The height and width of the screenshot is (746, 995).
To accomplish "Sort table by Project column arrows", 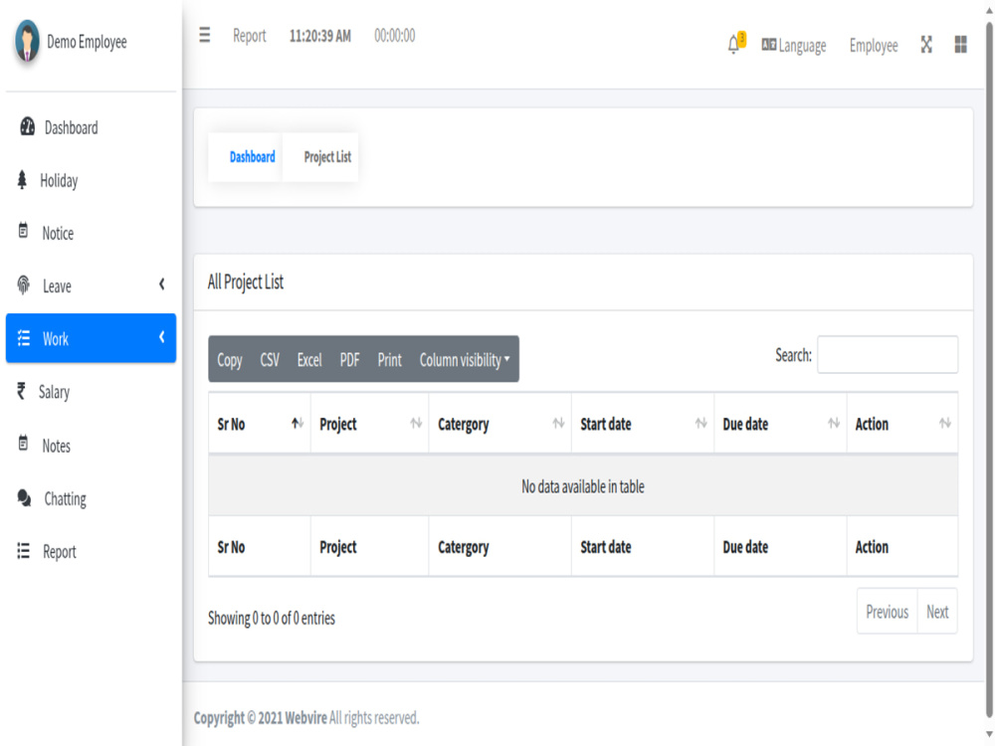I will 416,423.
